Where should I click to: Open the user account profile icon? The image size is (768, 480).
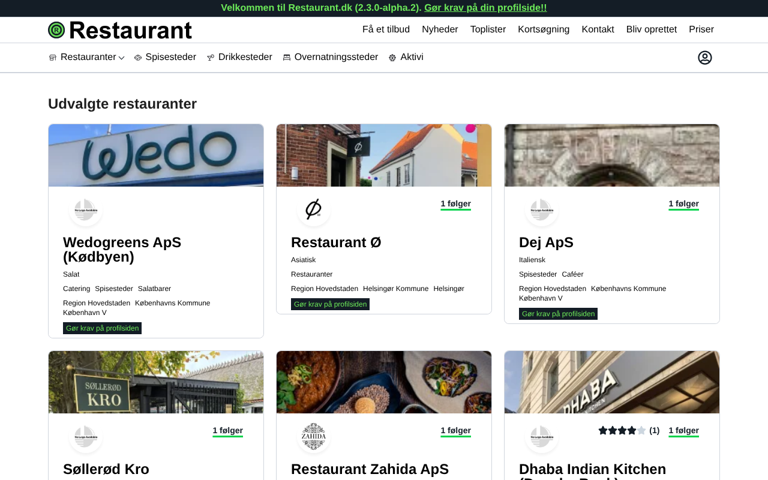point(705,58)
